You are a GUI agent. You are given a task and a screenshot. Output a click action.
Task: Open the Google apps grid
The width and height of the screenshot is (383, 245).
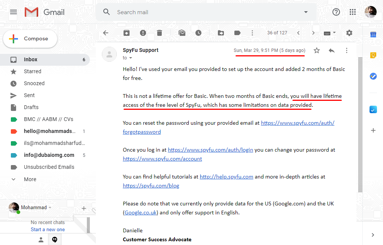(352, 12)
